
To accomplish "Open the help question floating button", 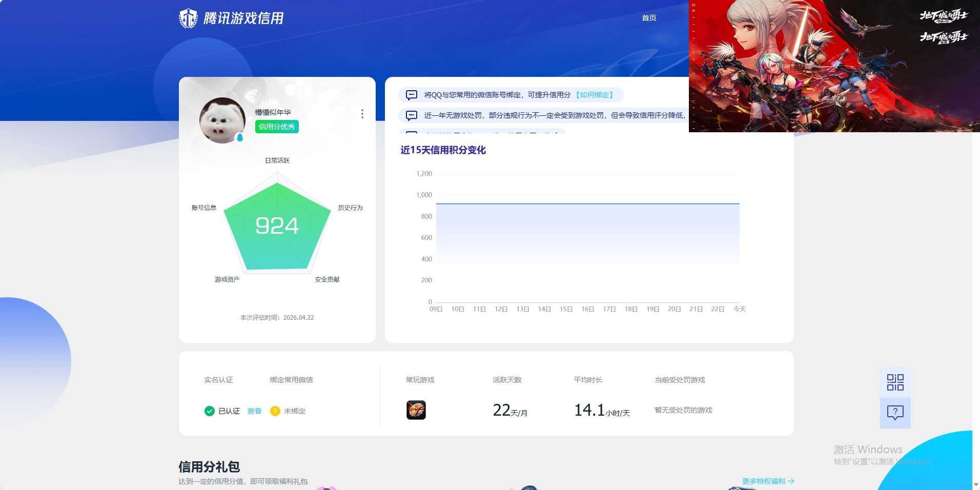I will click(895, 413).
